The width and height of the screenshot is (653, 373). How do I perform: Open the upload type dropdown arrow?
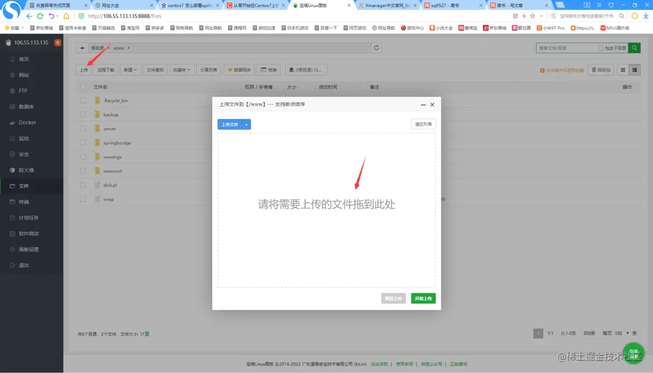[246, 124]
